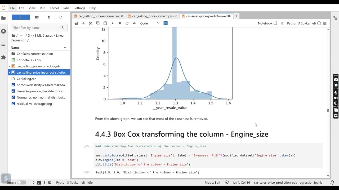This screenshot has width=339, height=190.
Task: Select the CarSelling.rar file
Action: point(26,79)
